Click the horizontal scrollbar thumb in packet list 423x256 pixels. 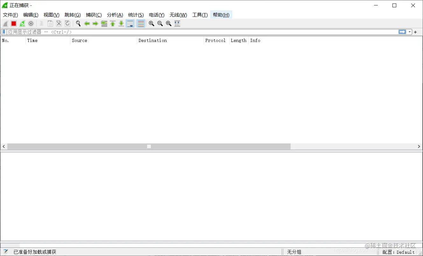click(149, 147)
